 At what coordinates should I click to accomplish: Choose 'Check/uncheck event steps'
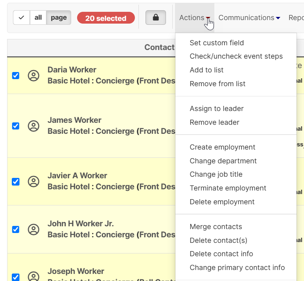[x=236, y=56]
